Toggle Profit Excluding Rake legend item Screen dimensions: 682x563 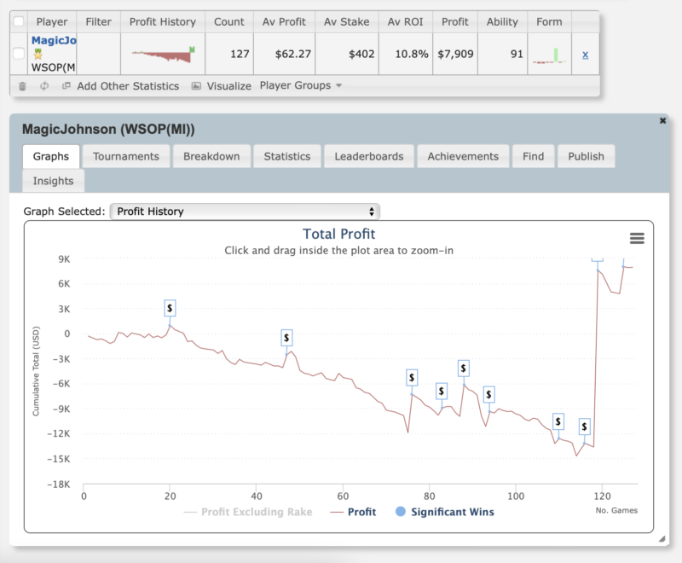click(247, 512)
